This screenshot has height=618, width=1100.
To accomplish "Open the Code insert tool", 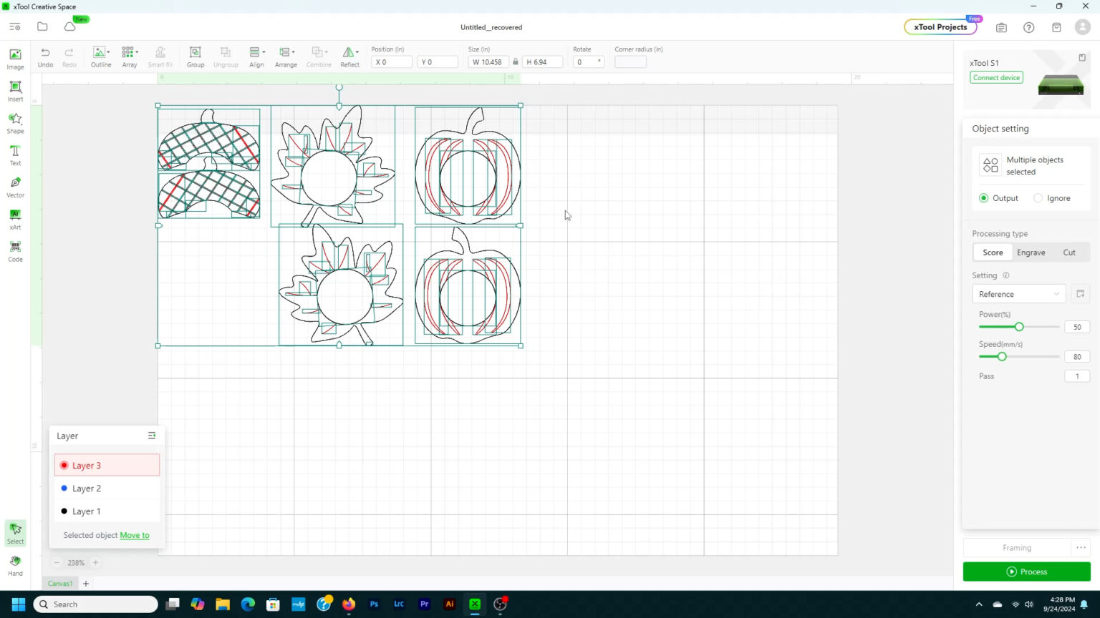I will [x=15, y=250].
